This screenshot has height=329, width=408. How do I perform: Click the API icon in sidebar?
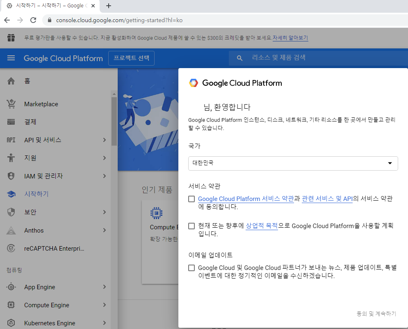(x=11, y=140)
